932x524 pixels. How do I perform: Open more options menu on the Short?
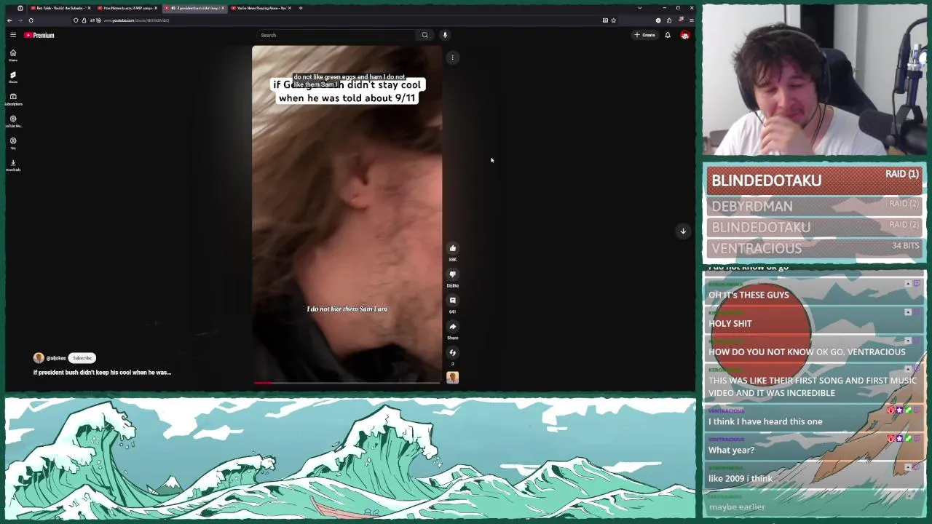(x=452, y=57)
